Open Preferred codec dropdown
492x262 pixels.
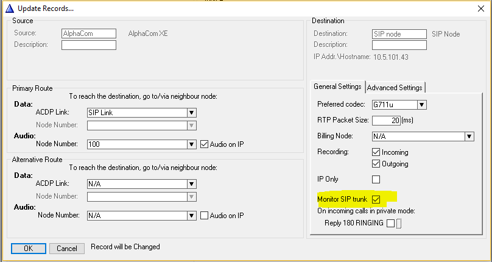(x=421, y=105)
